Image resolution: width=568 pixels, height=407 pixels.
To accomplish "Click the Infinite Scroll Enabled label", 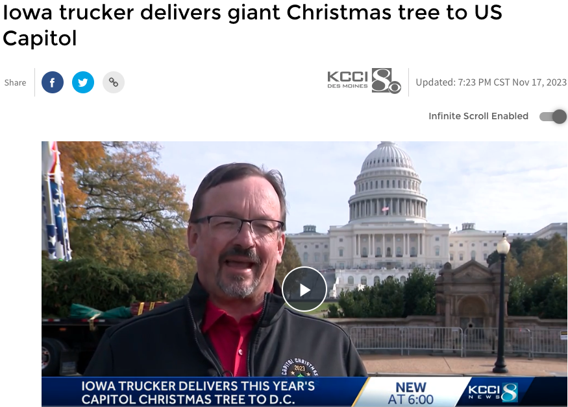I will click(478, 116).
